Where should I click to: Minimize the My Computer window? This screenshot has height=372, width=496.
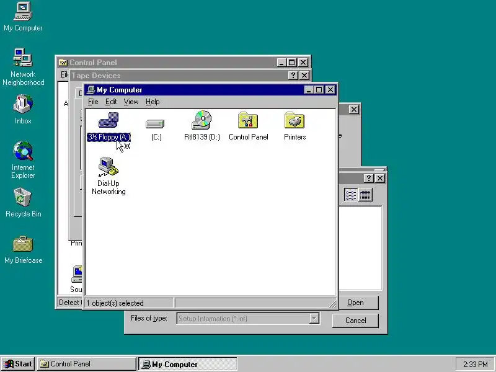click(x=309, y=90)
